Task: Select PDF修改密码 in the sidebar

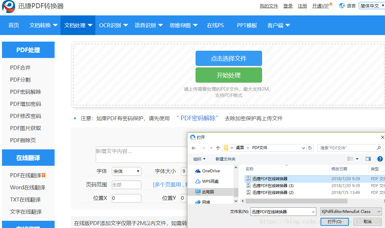Action: pyautogui.click(x=26, y=116)
